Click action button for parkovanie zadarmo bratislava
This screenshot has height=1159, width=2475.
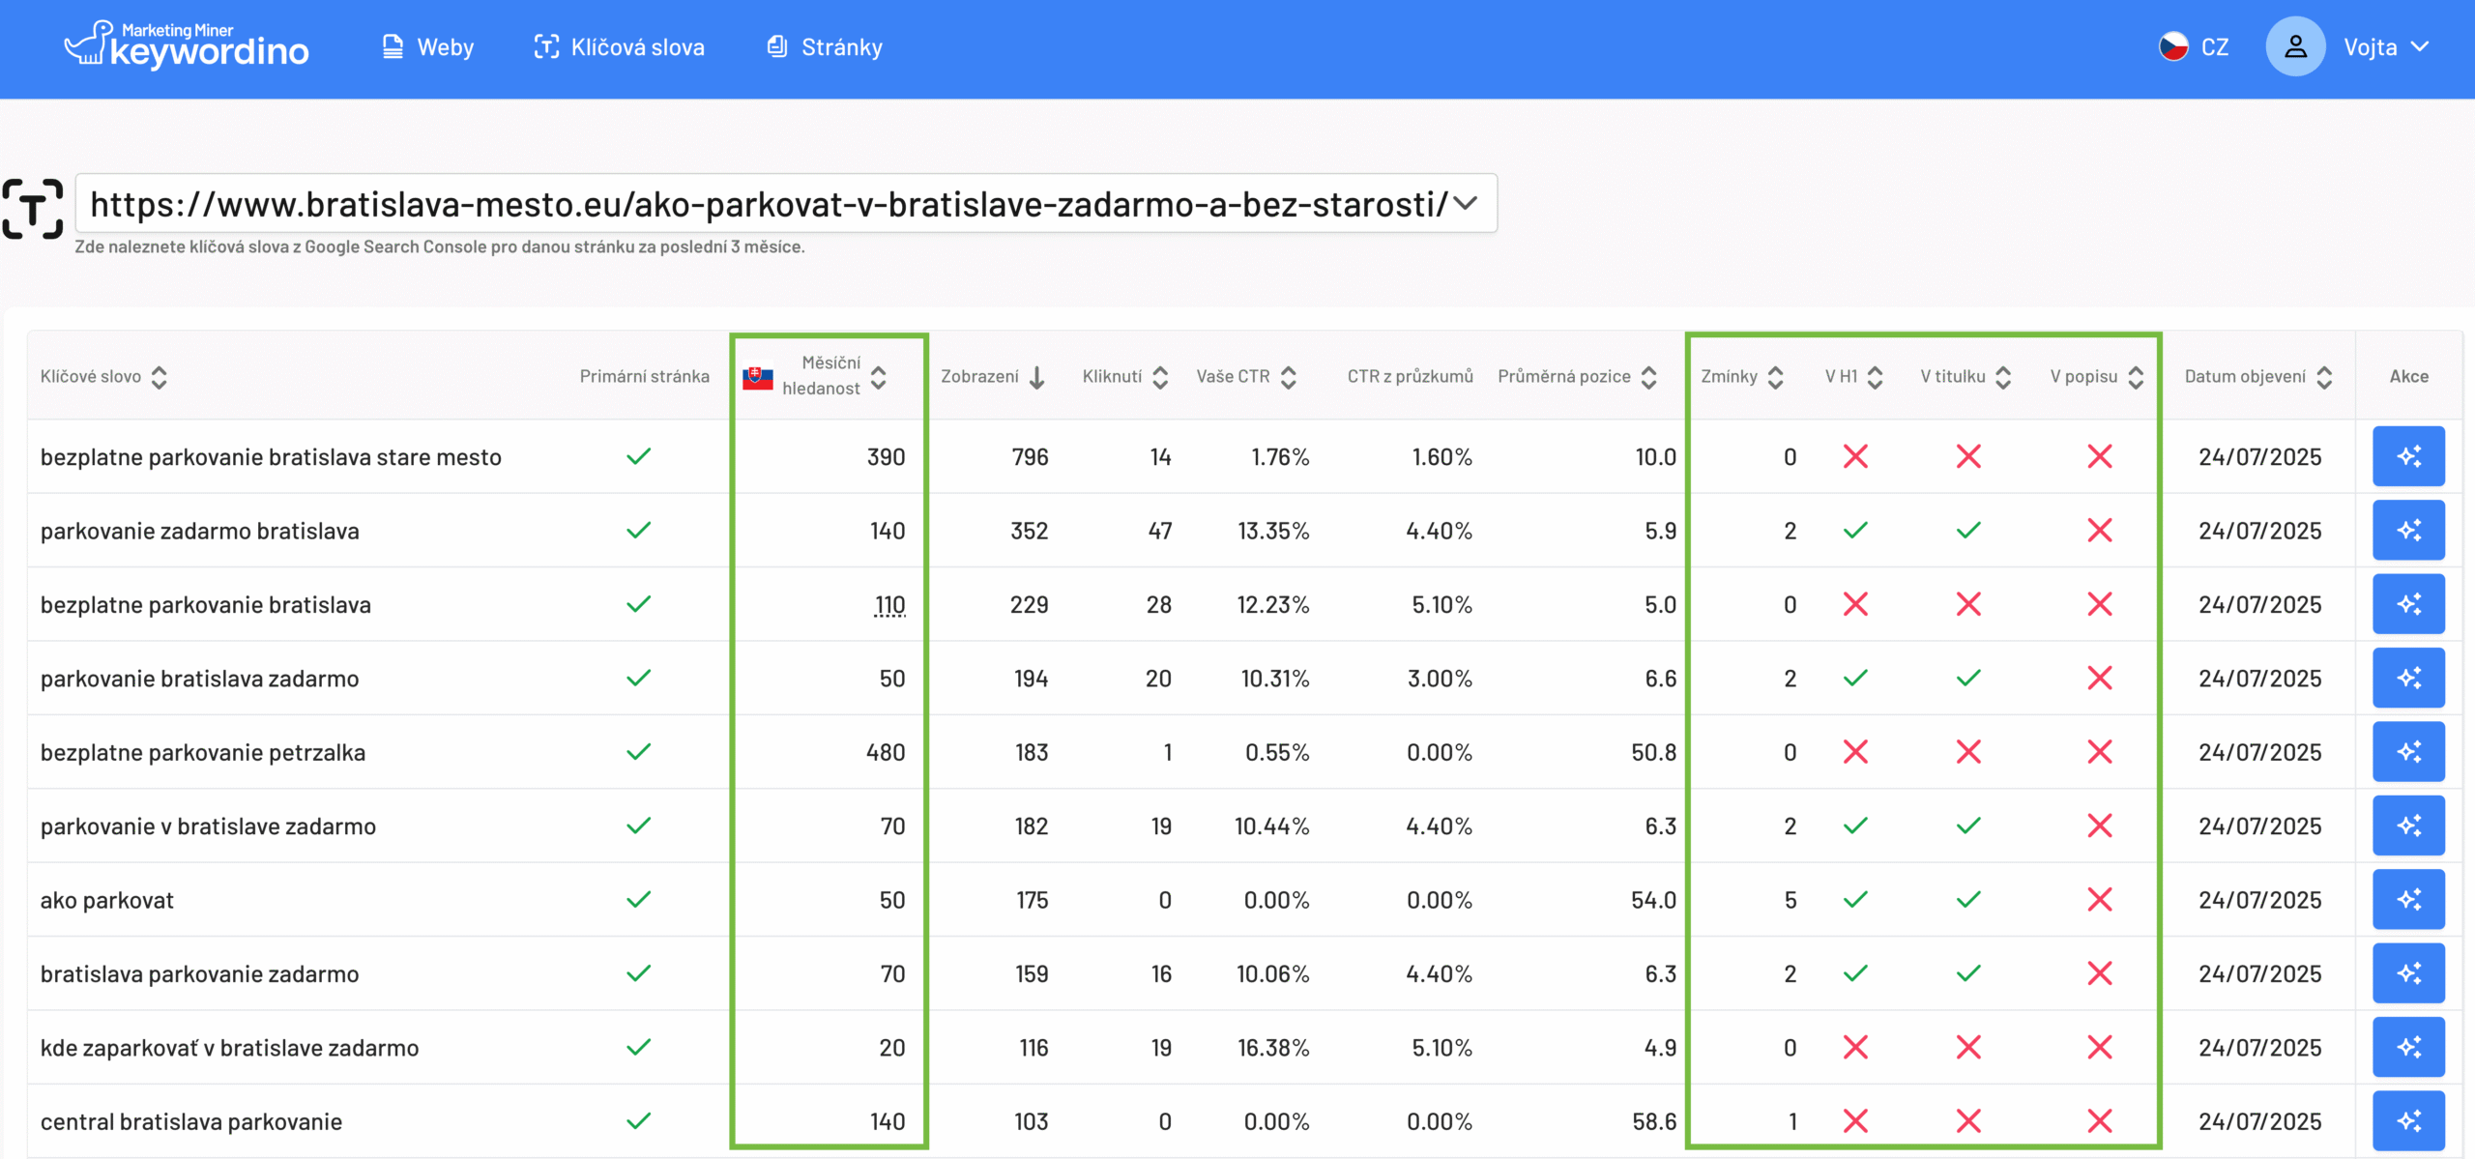point(2408,530)
